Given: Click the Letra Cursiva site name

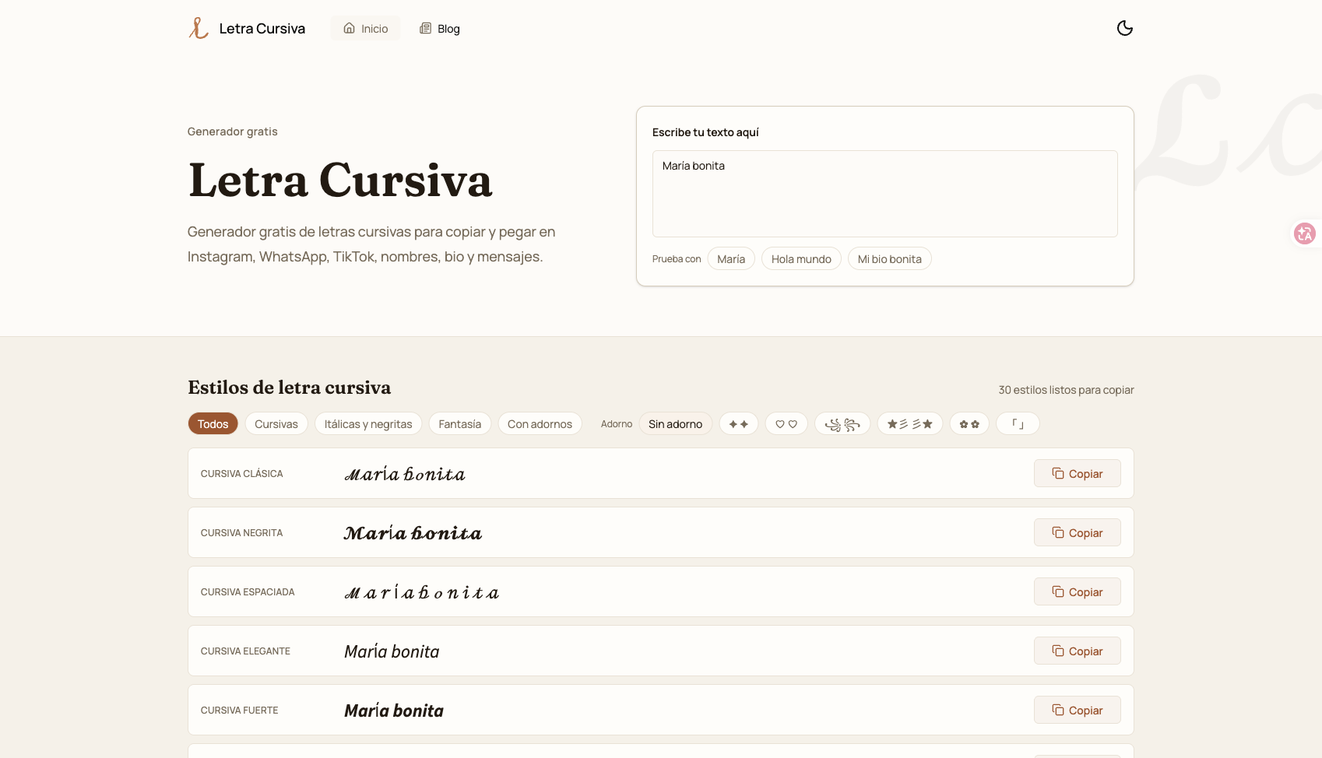Looking at the screenshot, I should 262,29.
